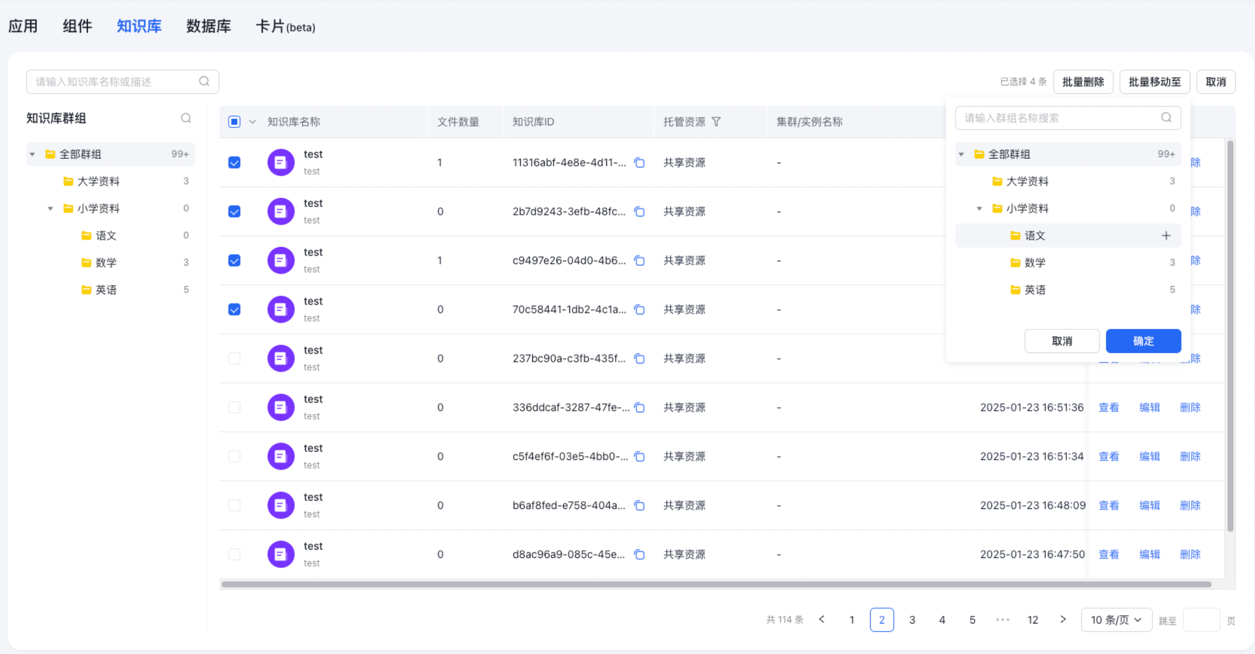Check row with ID b6af8fed-e758-404a
This screenshot has height=654, width=1255.
coord(234,505)
